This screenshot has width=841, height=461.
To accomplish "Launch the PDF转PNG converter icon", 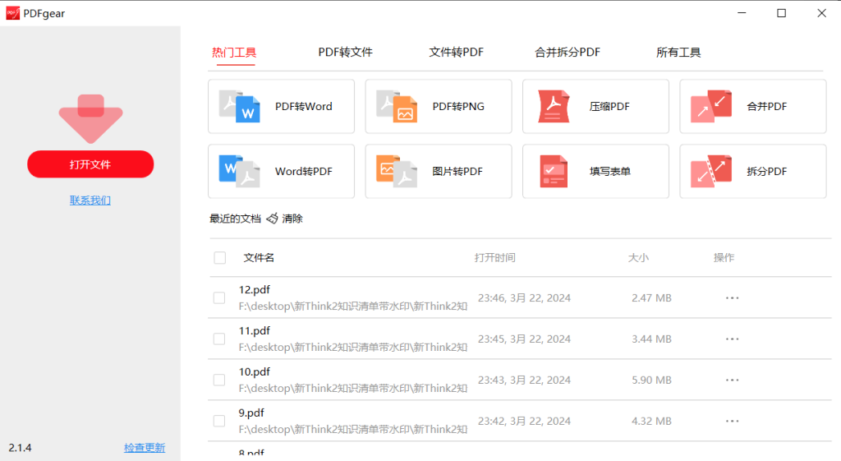I will coord(397,106).
